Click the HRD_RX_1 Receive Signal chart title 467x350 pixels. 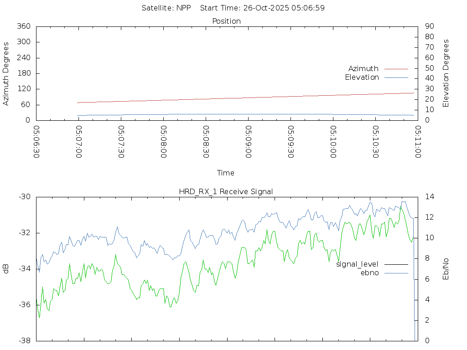[226, 191]
